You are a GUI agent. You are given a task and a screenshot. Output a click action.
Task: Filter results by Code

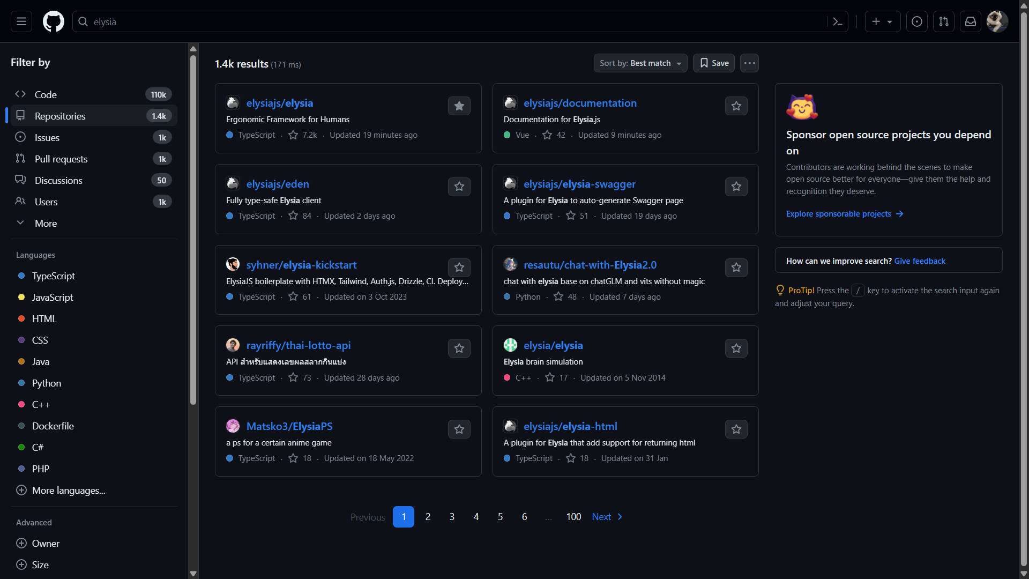tap(46, 95)
